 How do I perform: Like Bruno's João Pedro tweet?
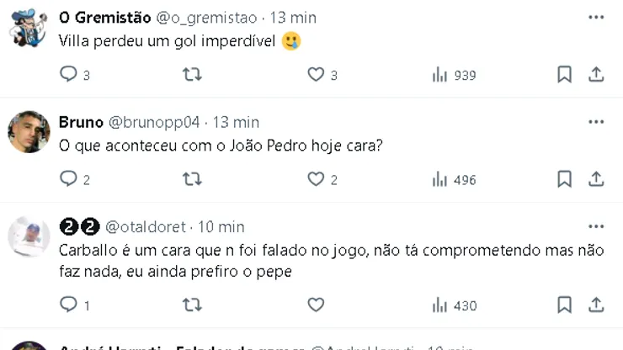(316, 179)
